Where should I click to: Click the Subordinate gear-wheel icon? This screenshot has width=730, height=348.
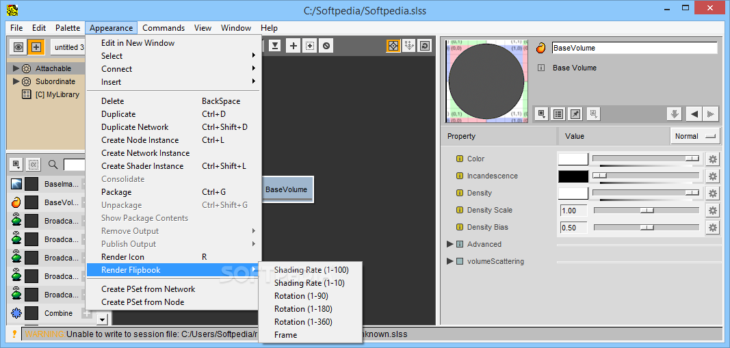click(x=27, y=81)
